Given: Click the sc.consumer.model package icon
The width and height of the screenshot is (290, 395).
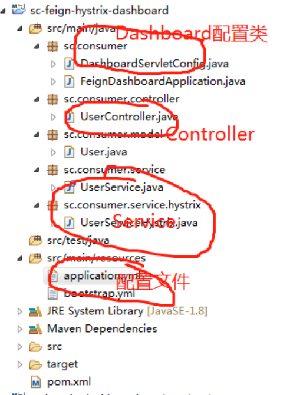Looking at the screenshot, I should 52,135.
